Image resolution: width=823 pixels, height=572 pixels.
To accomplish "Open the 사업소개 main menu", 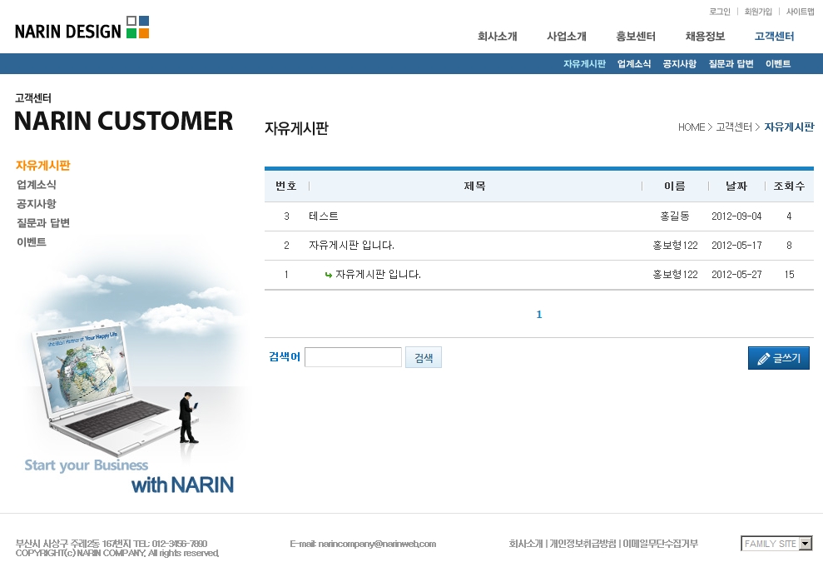I will click(x=566, y=37).
